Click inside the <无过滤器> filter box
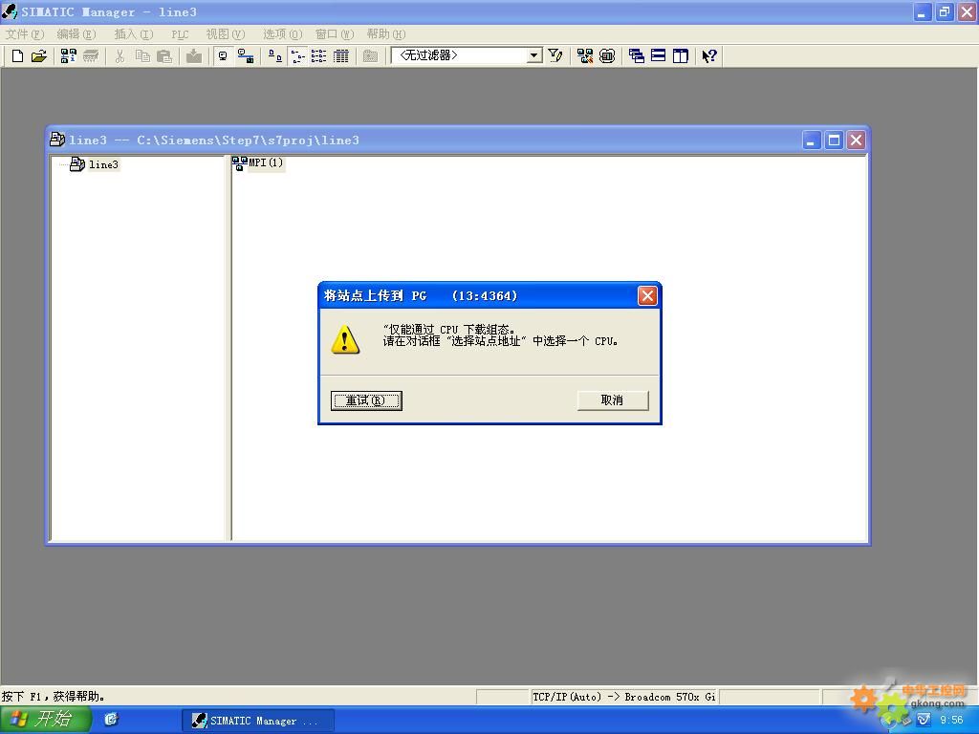The height and width of the screenshot is (734, 979). 460,55
